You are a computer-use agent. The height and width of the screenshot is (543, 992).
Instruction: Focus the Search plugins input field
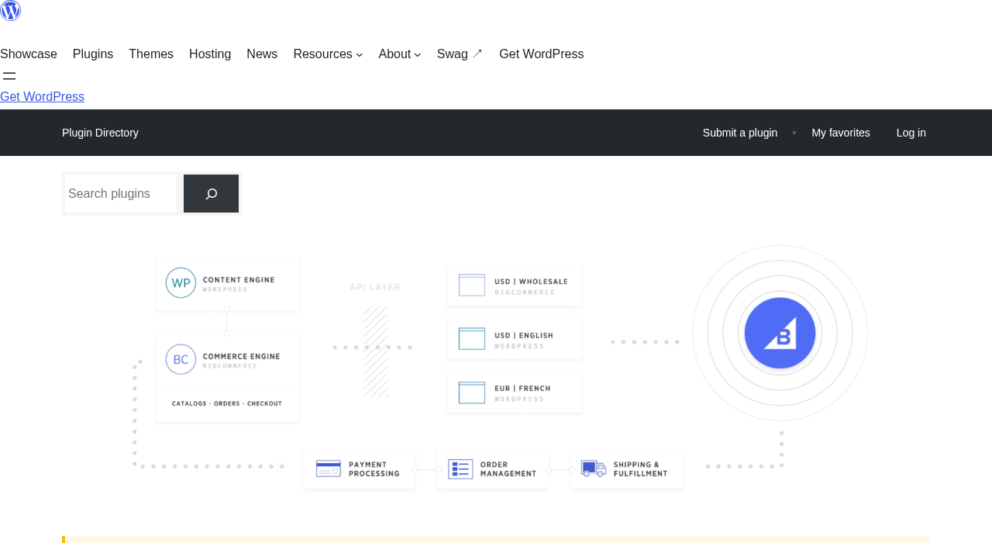click(121, 194)
